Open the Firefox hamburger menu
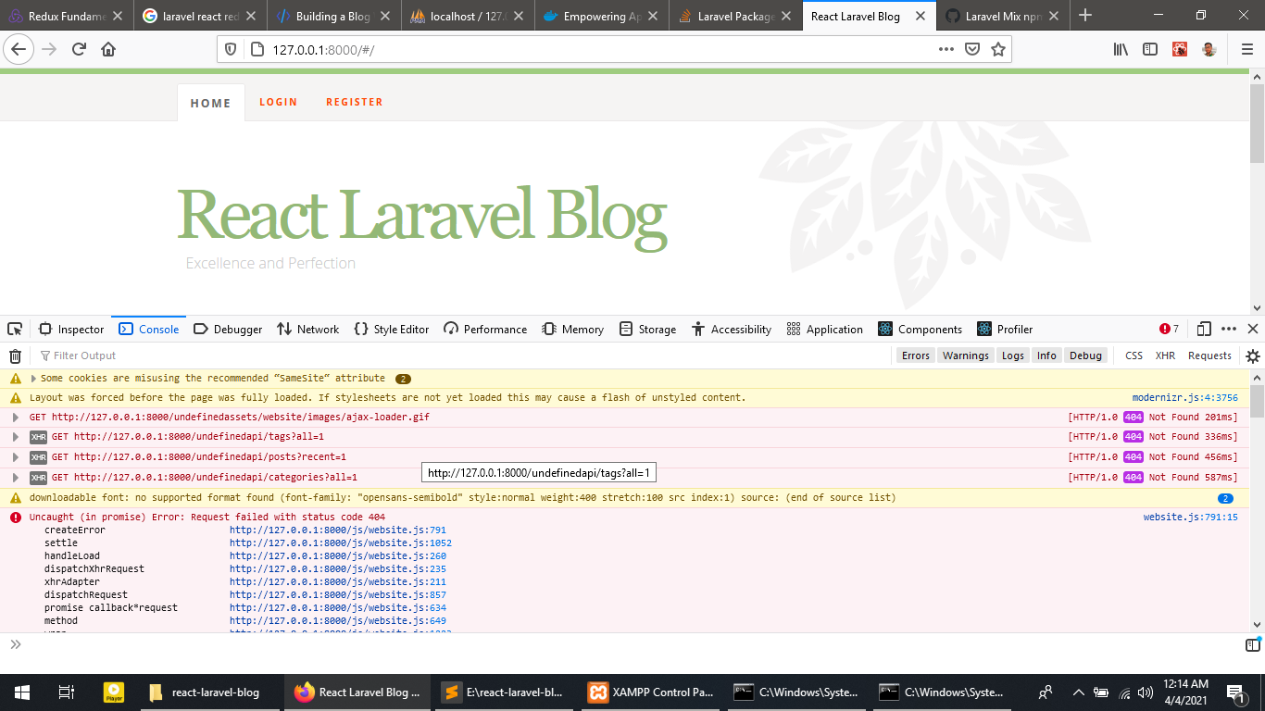1265x711 pixels. click(x=1246, y=50)
